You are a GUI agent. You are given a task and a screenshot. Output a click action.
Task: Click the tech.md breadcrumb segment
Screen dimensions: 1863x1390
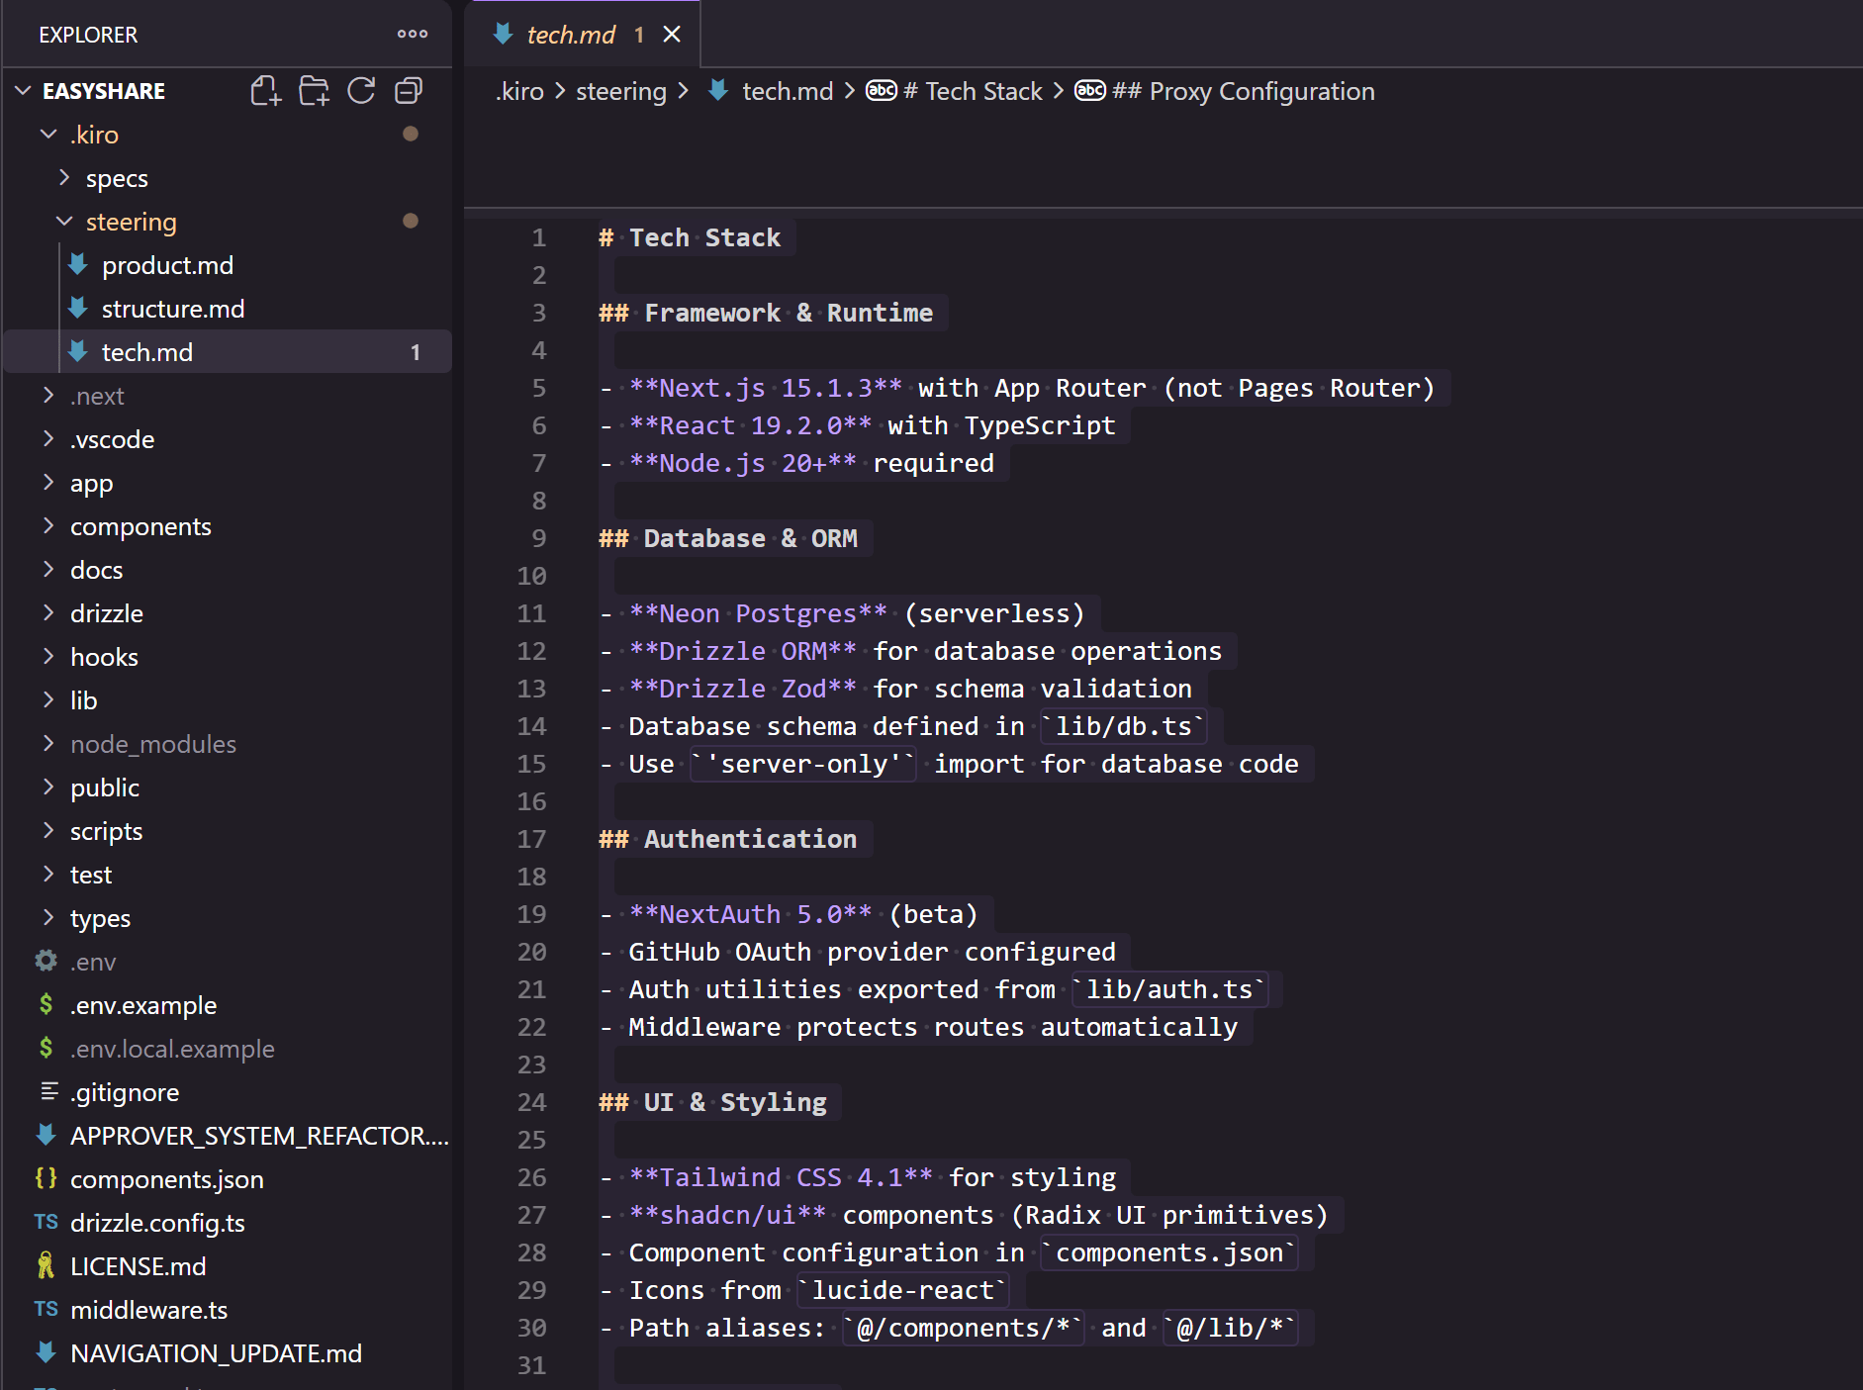[788, 91]
